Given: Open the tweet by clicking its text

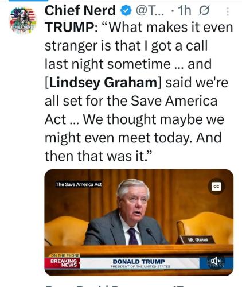Looking at the screenshot, I should coord(139,92).
